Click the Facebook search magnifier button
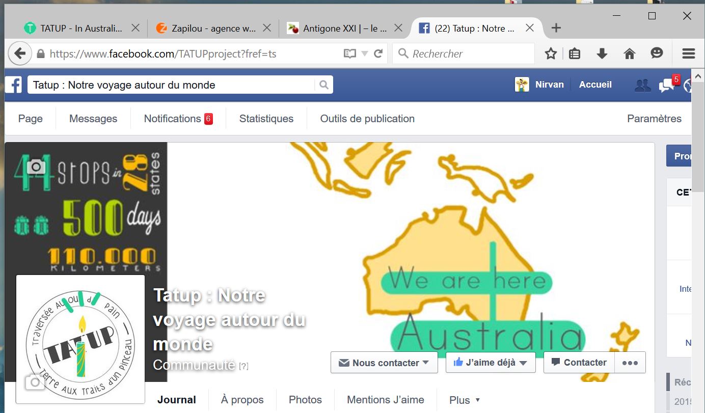 (324, 85)
